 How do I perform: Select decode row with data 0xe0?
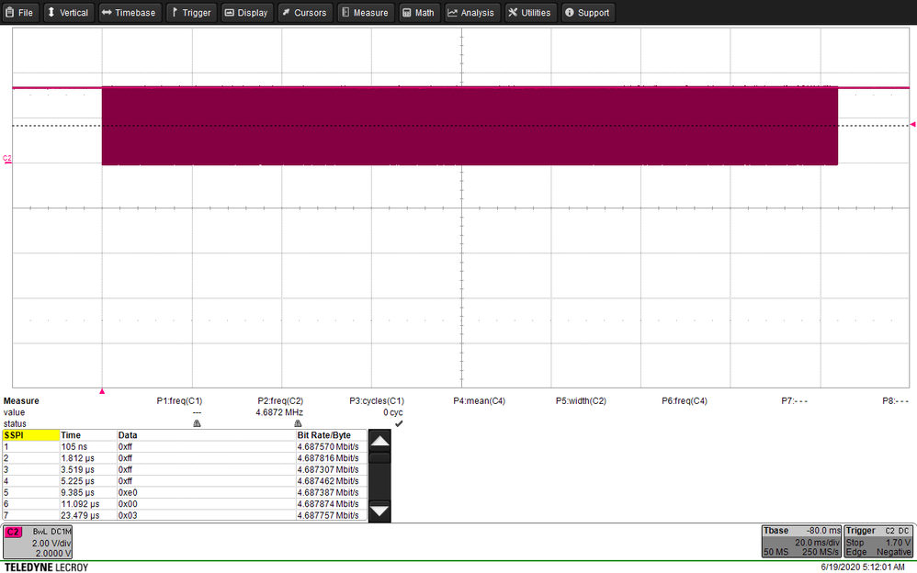(185, 492)
